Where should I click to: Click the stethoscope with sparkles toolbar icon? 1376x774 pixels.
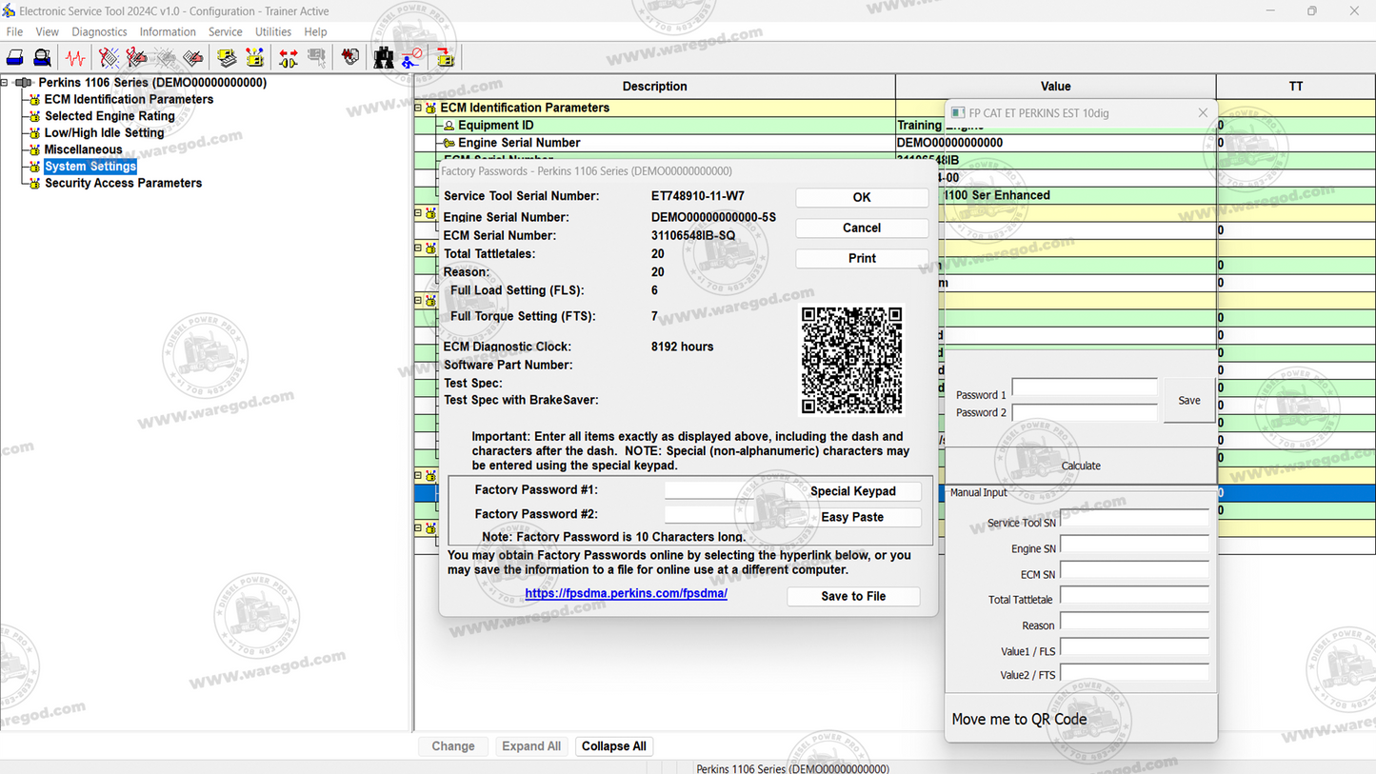110,58
